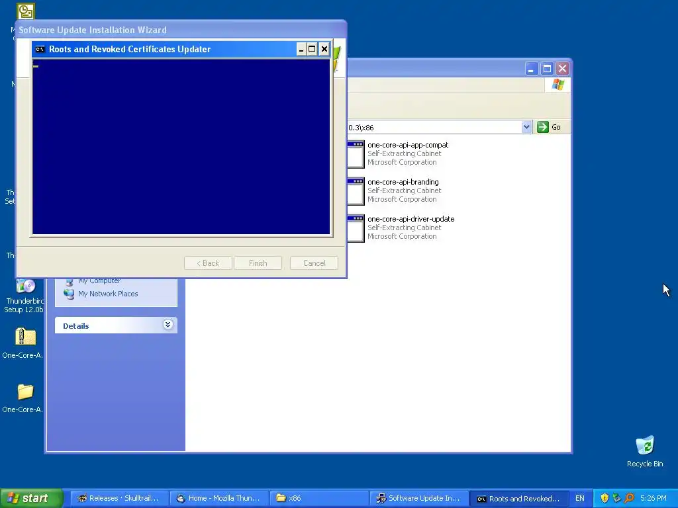
Task: Click the green Go arrow button
Action: [x=543, y=127]
